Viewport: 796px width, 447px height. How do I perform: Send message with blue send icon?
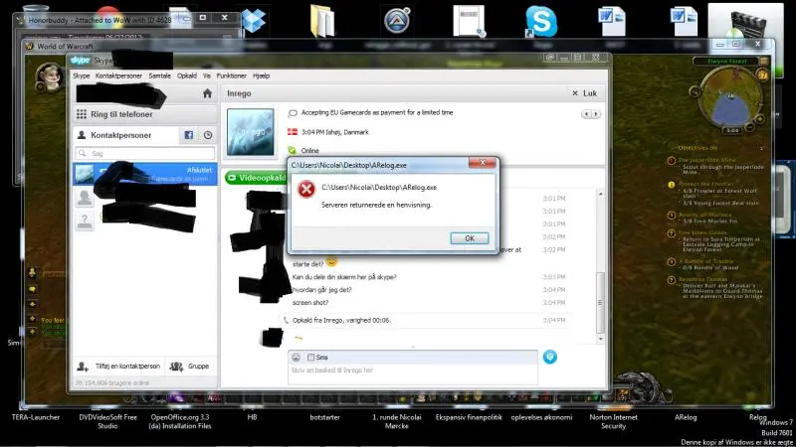pos(550,358)
